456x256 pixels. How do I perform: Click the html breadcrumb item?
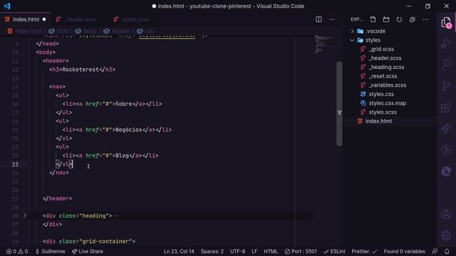point(62,31)
